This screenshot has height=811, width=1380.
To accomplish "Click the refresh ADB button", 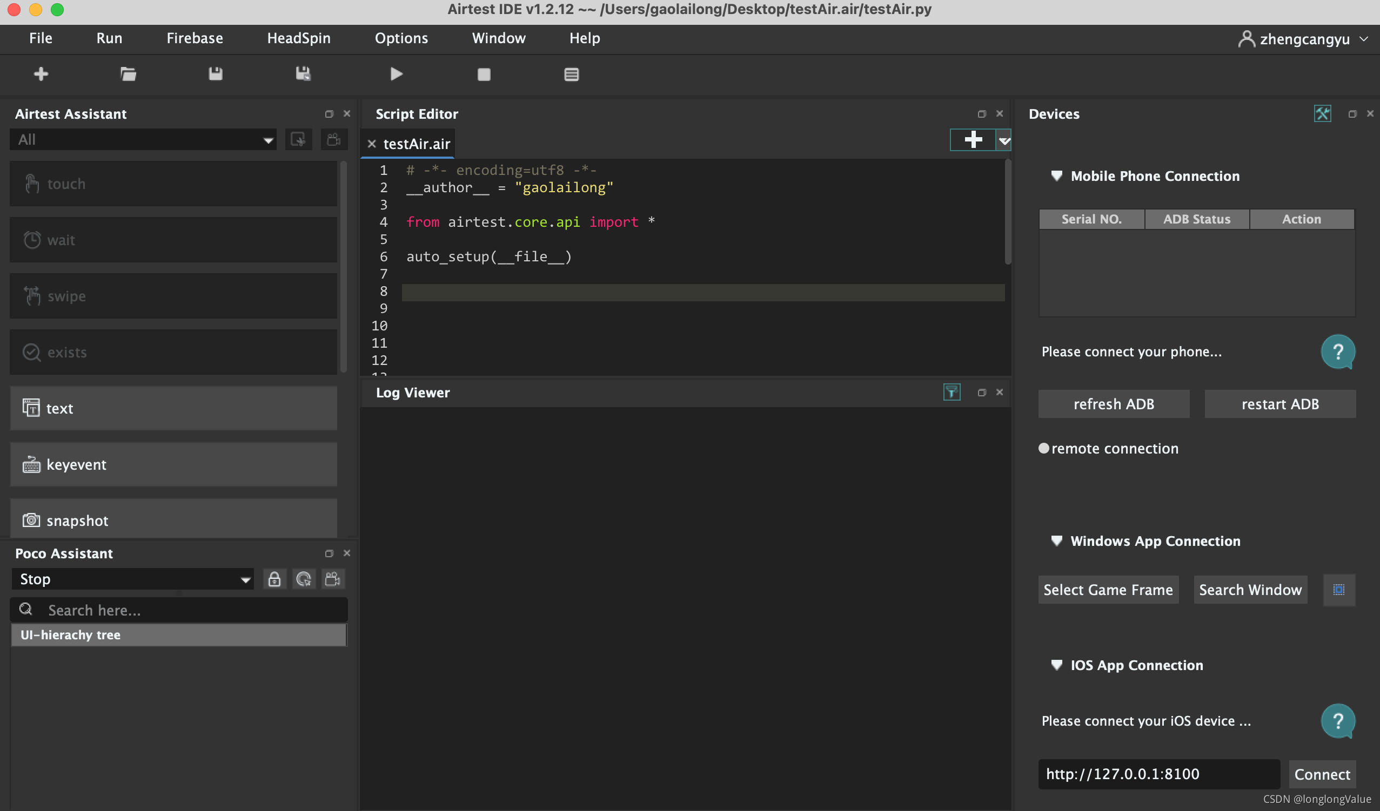I will point(1114,404).
